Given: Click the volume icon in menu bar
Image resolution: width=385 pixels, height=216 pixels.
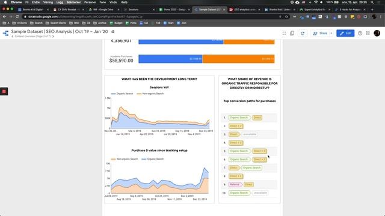Looking at the screenshot, I should (x=321, y=2).
